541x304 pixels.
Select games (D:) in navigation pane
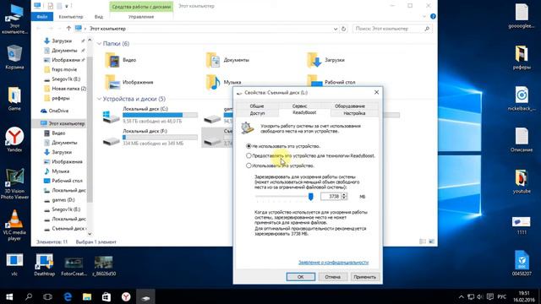pos(60,200)
